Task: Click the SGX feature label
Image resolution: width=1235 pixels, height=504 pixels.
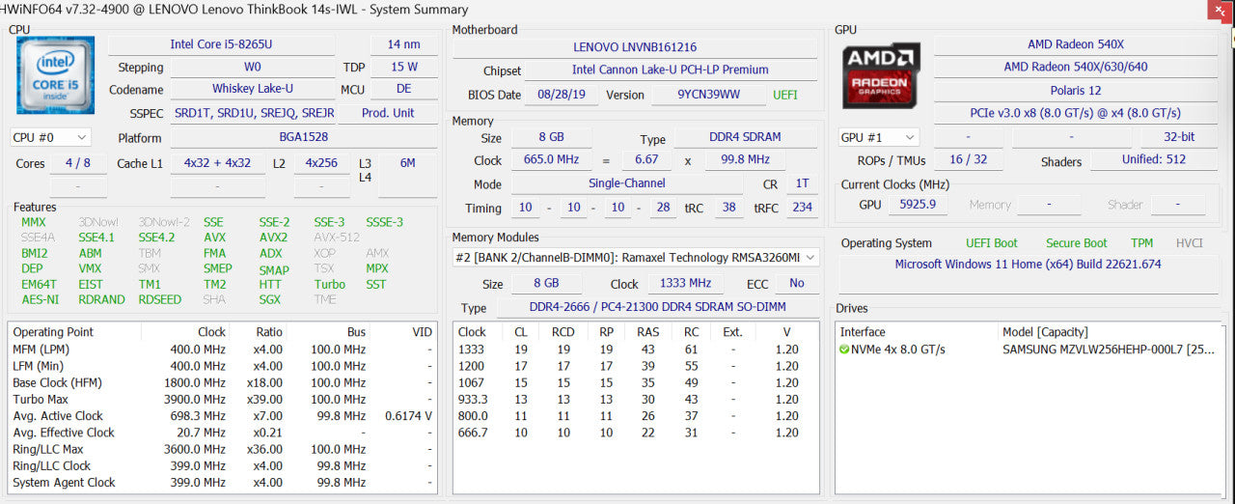Action: 270,299
